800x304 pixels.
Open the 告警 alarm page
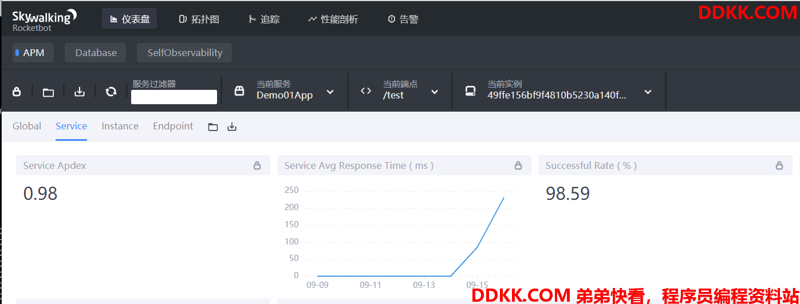tap(403, 19)
